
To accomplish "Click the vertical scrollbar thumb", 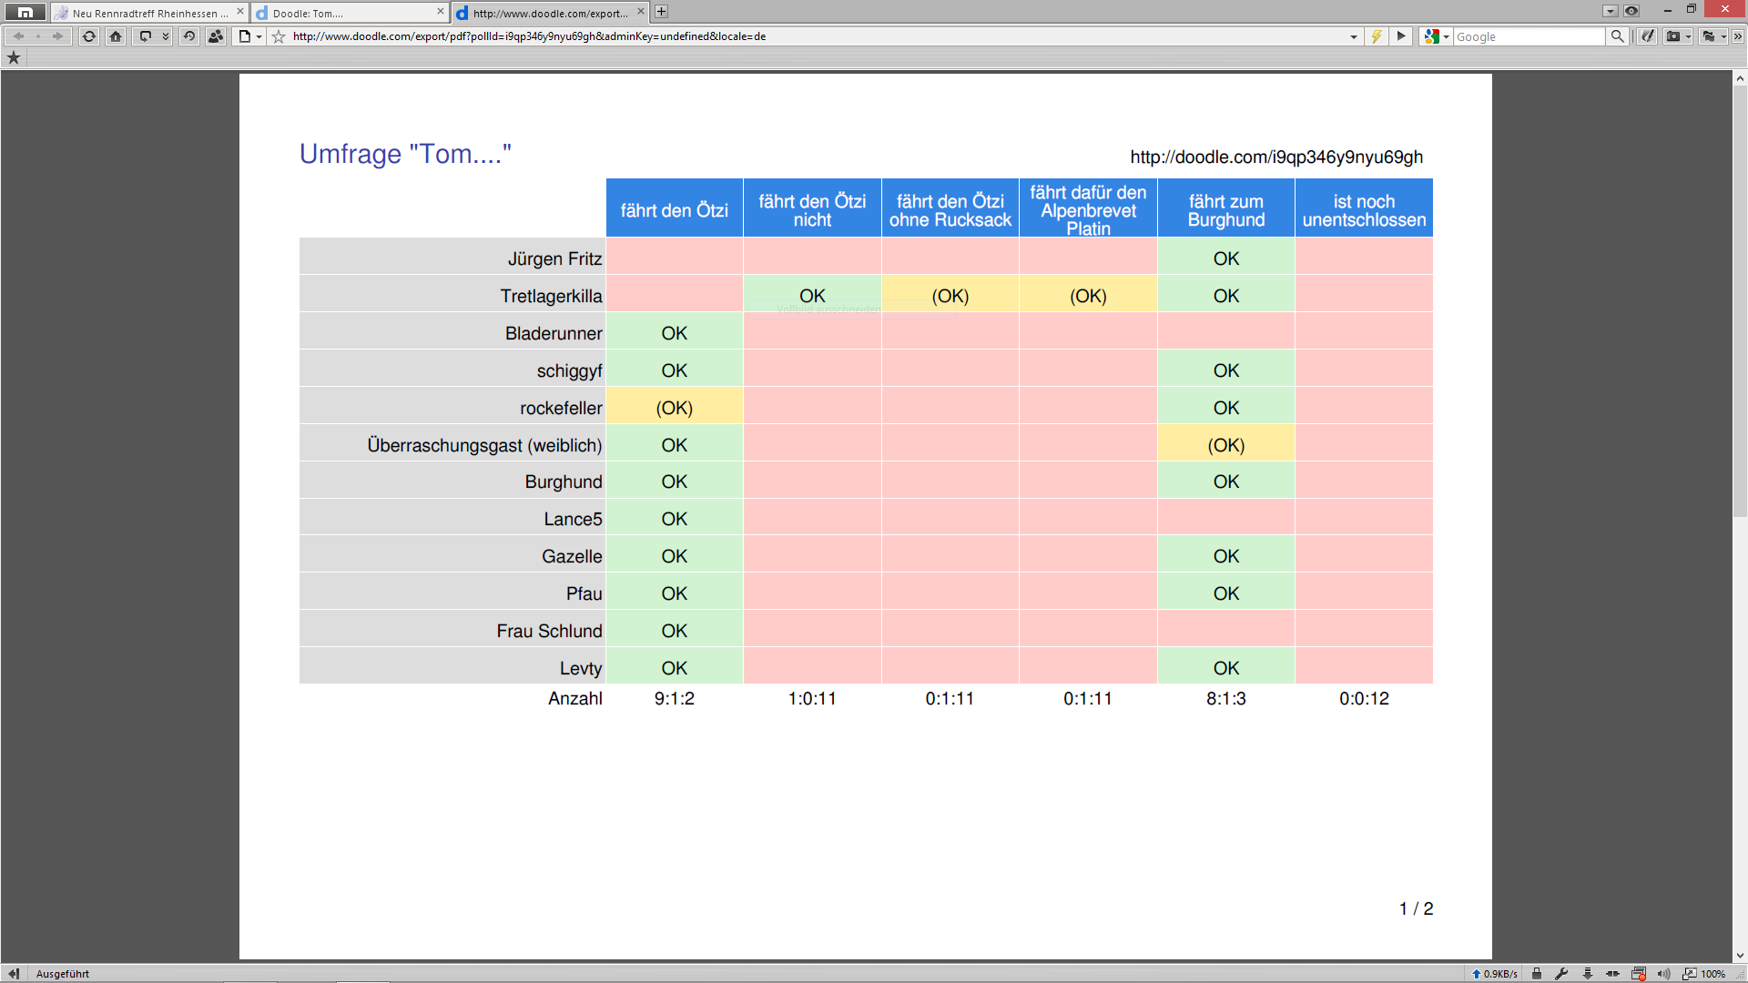I will point(1740,300).
